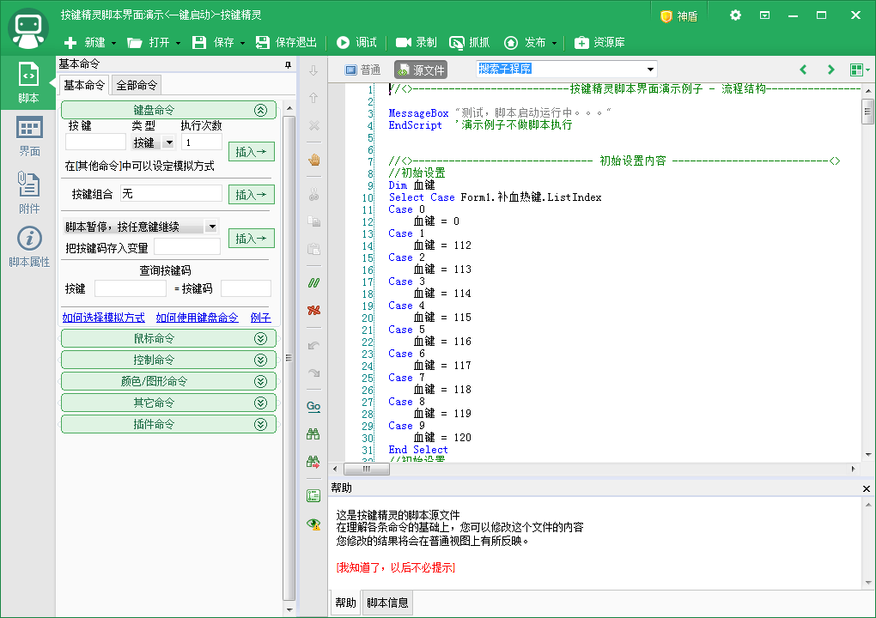876x618 pixels.
Task: Switch to the 基本命令 tab
Action: coord(84,85)
